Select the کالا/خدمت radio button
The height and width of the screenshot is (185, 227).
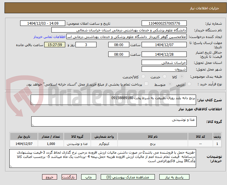pyautogui.click(x=143, y=76)
